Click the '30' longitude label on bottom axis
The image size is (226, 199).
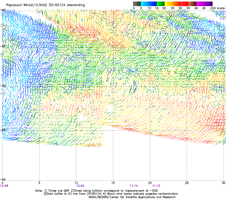click(x=224, y=183)
